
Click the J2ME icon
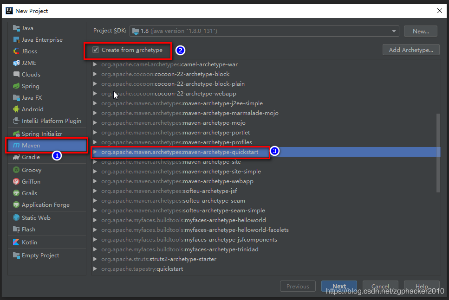tap(16, 63)
